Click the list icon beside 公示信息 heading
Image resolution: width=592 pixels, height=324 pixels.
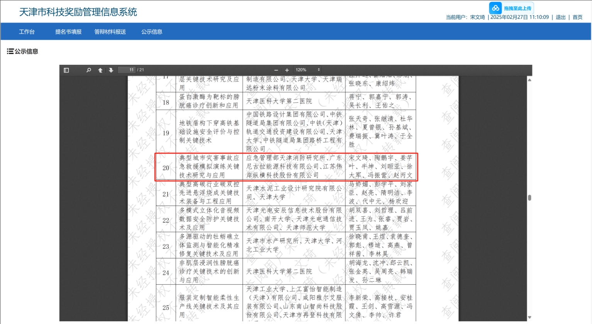(10, 51)
